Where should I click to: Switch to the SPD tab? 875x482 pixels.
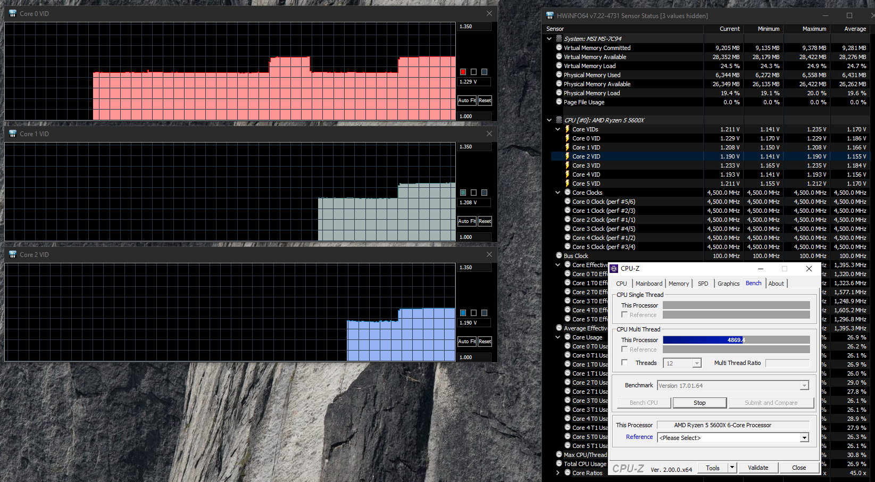(703, 284)
